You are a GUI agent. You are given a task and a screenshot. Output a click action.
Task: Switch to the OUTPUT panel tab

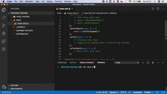(x=73, y=63)
